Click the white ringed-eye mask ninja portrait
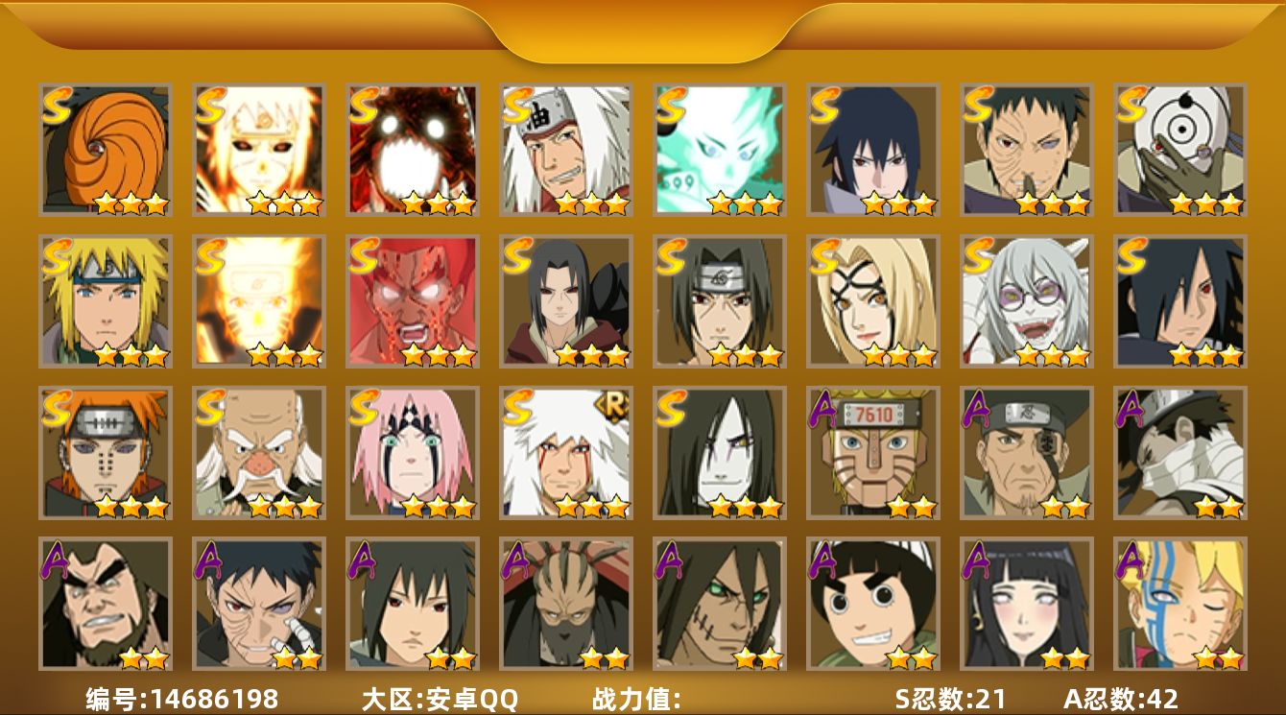Image resolution: width=1286 pixels, height=715 pixels. [x=1180, y=149]
